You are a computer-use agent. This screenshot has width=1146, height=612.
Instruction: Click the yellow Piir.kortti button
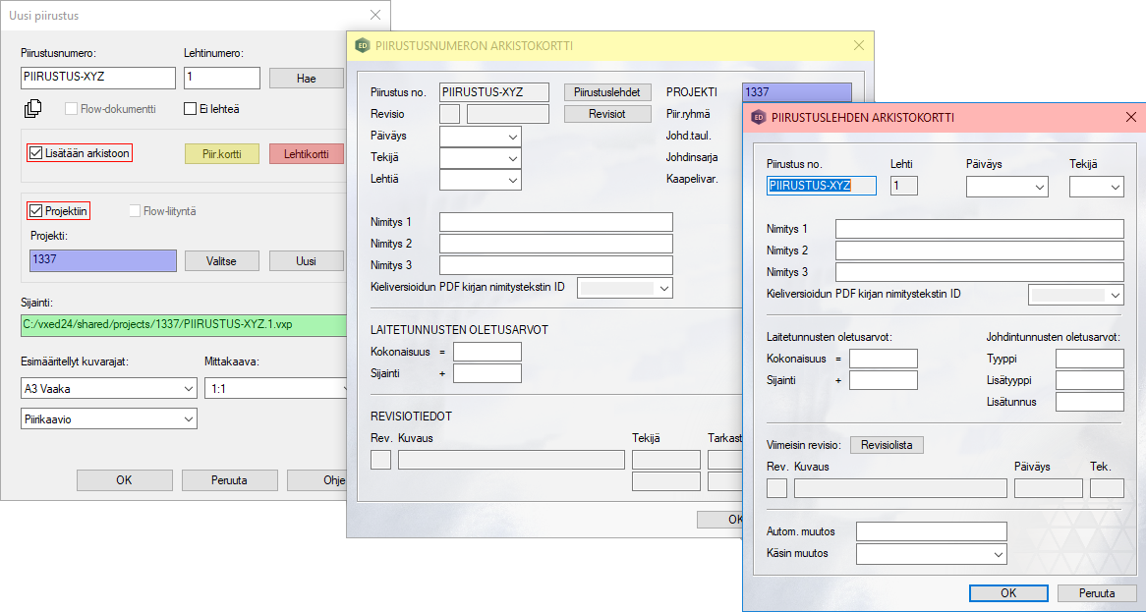point(222,154)
